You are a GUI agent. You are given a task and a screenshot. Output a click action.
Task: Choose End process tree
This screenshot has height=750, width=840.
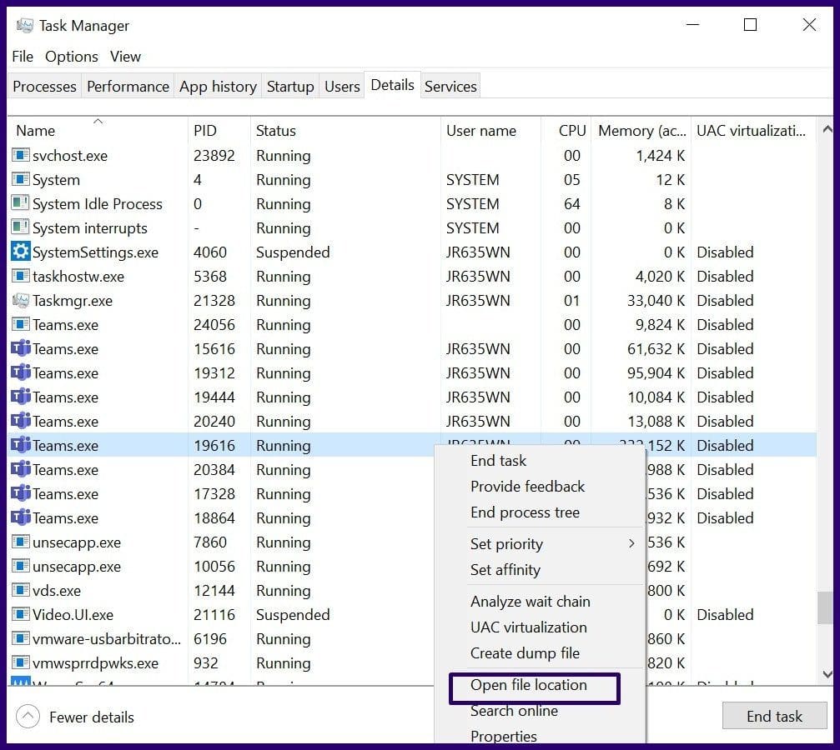coord(525,512)
